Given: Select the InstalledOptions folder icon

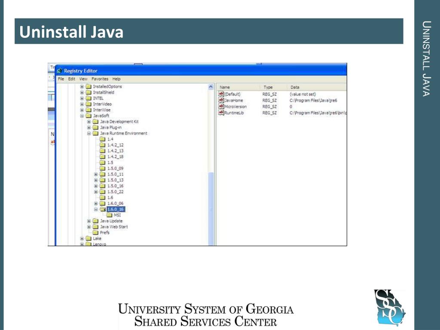Looking at the screenshot, I should click(89, 86).
